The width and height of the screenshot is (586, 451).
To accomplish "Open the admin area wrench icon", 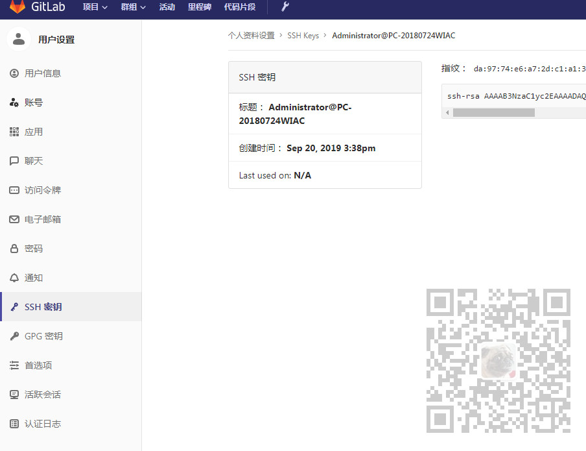I will (x=285, y=6).
